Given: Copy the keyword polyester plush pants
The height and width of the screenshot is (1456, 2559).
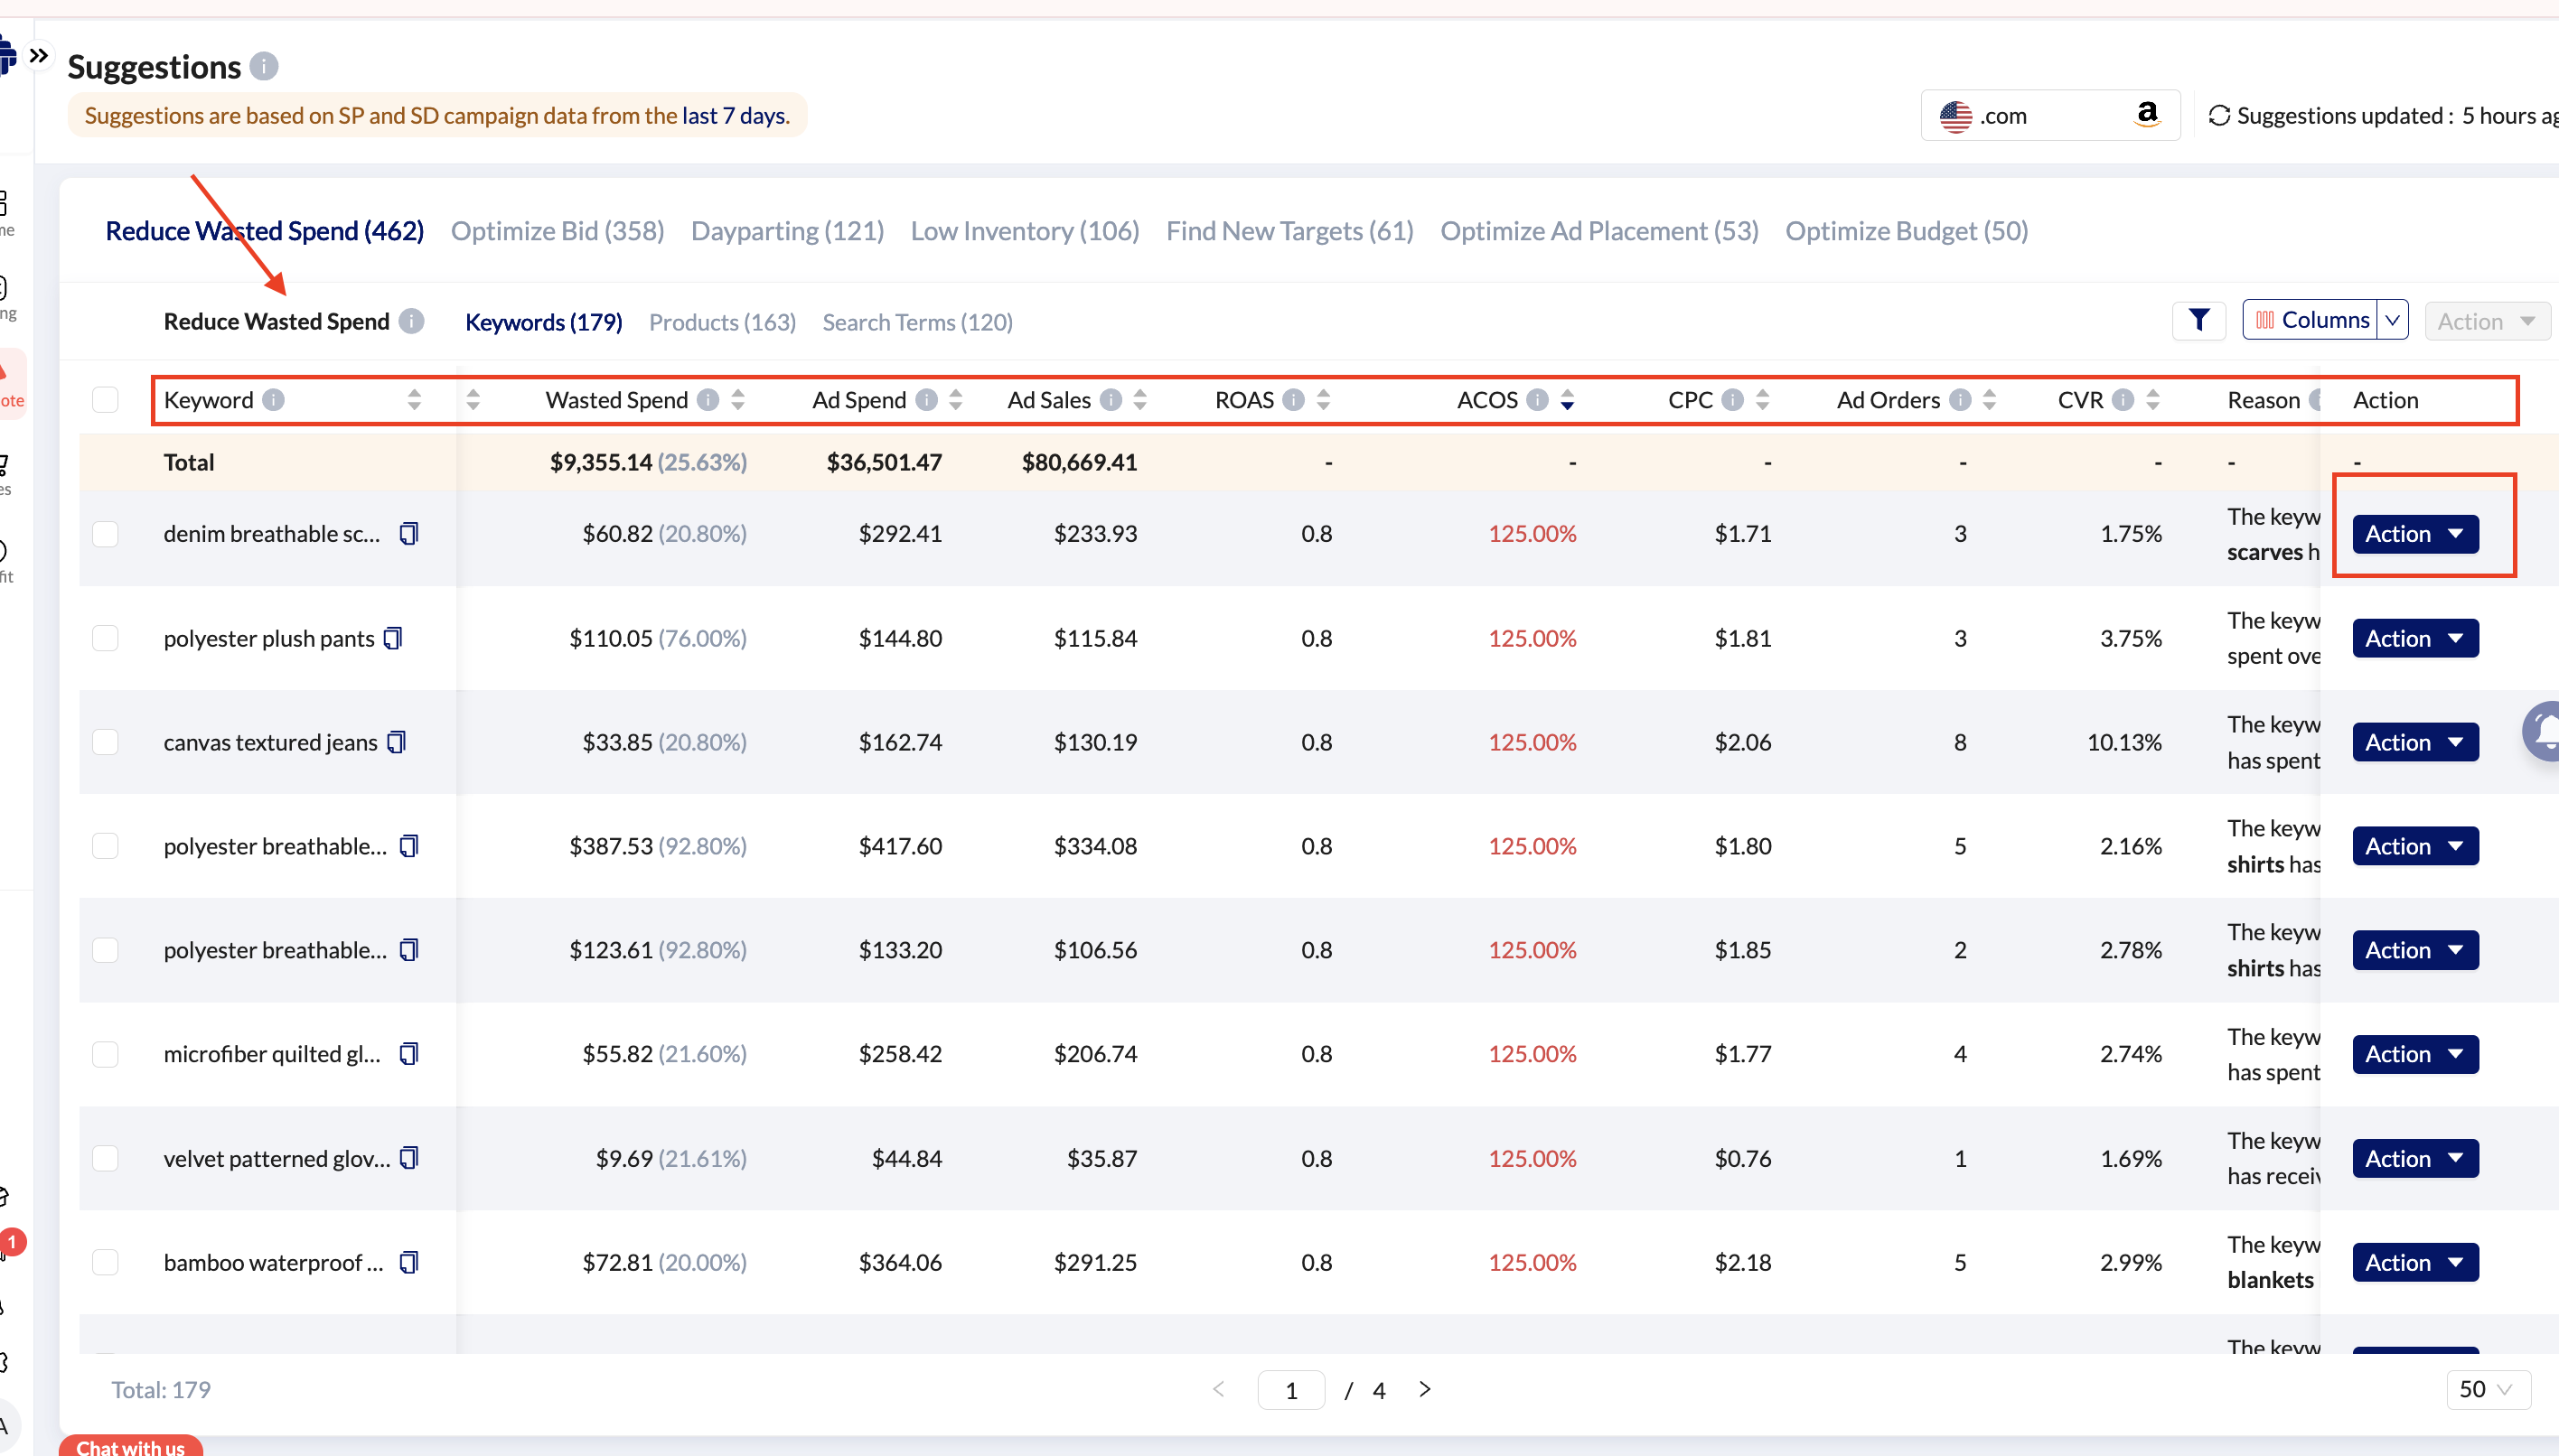Looking at the screenshot, I should [393, 638].
